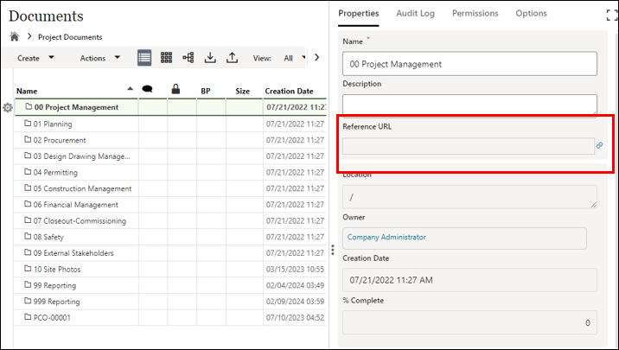This screenshot has height=350, width=619.
Task: Switch to the Options tab
Action: pos(531,14)
